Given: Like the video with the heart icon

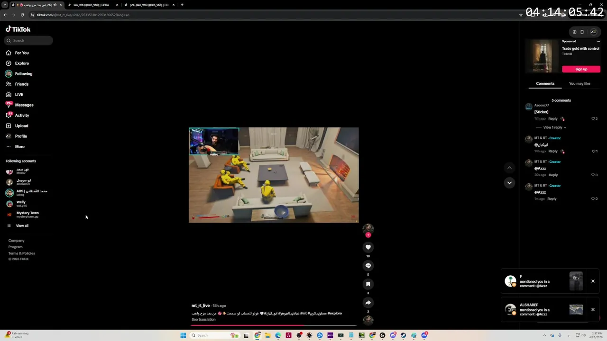Looking at the screenshot, I should [x=368, y=247].
